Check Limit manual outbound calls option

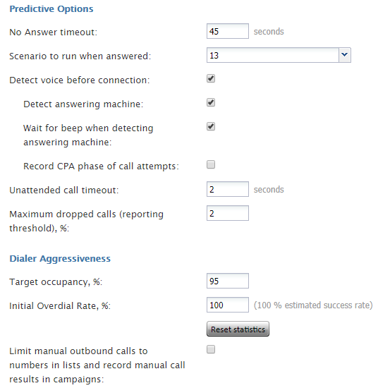click(x=211, y=349)
